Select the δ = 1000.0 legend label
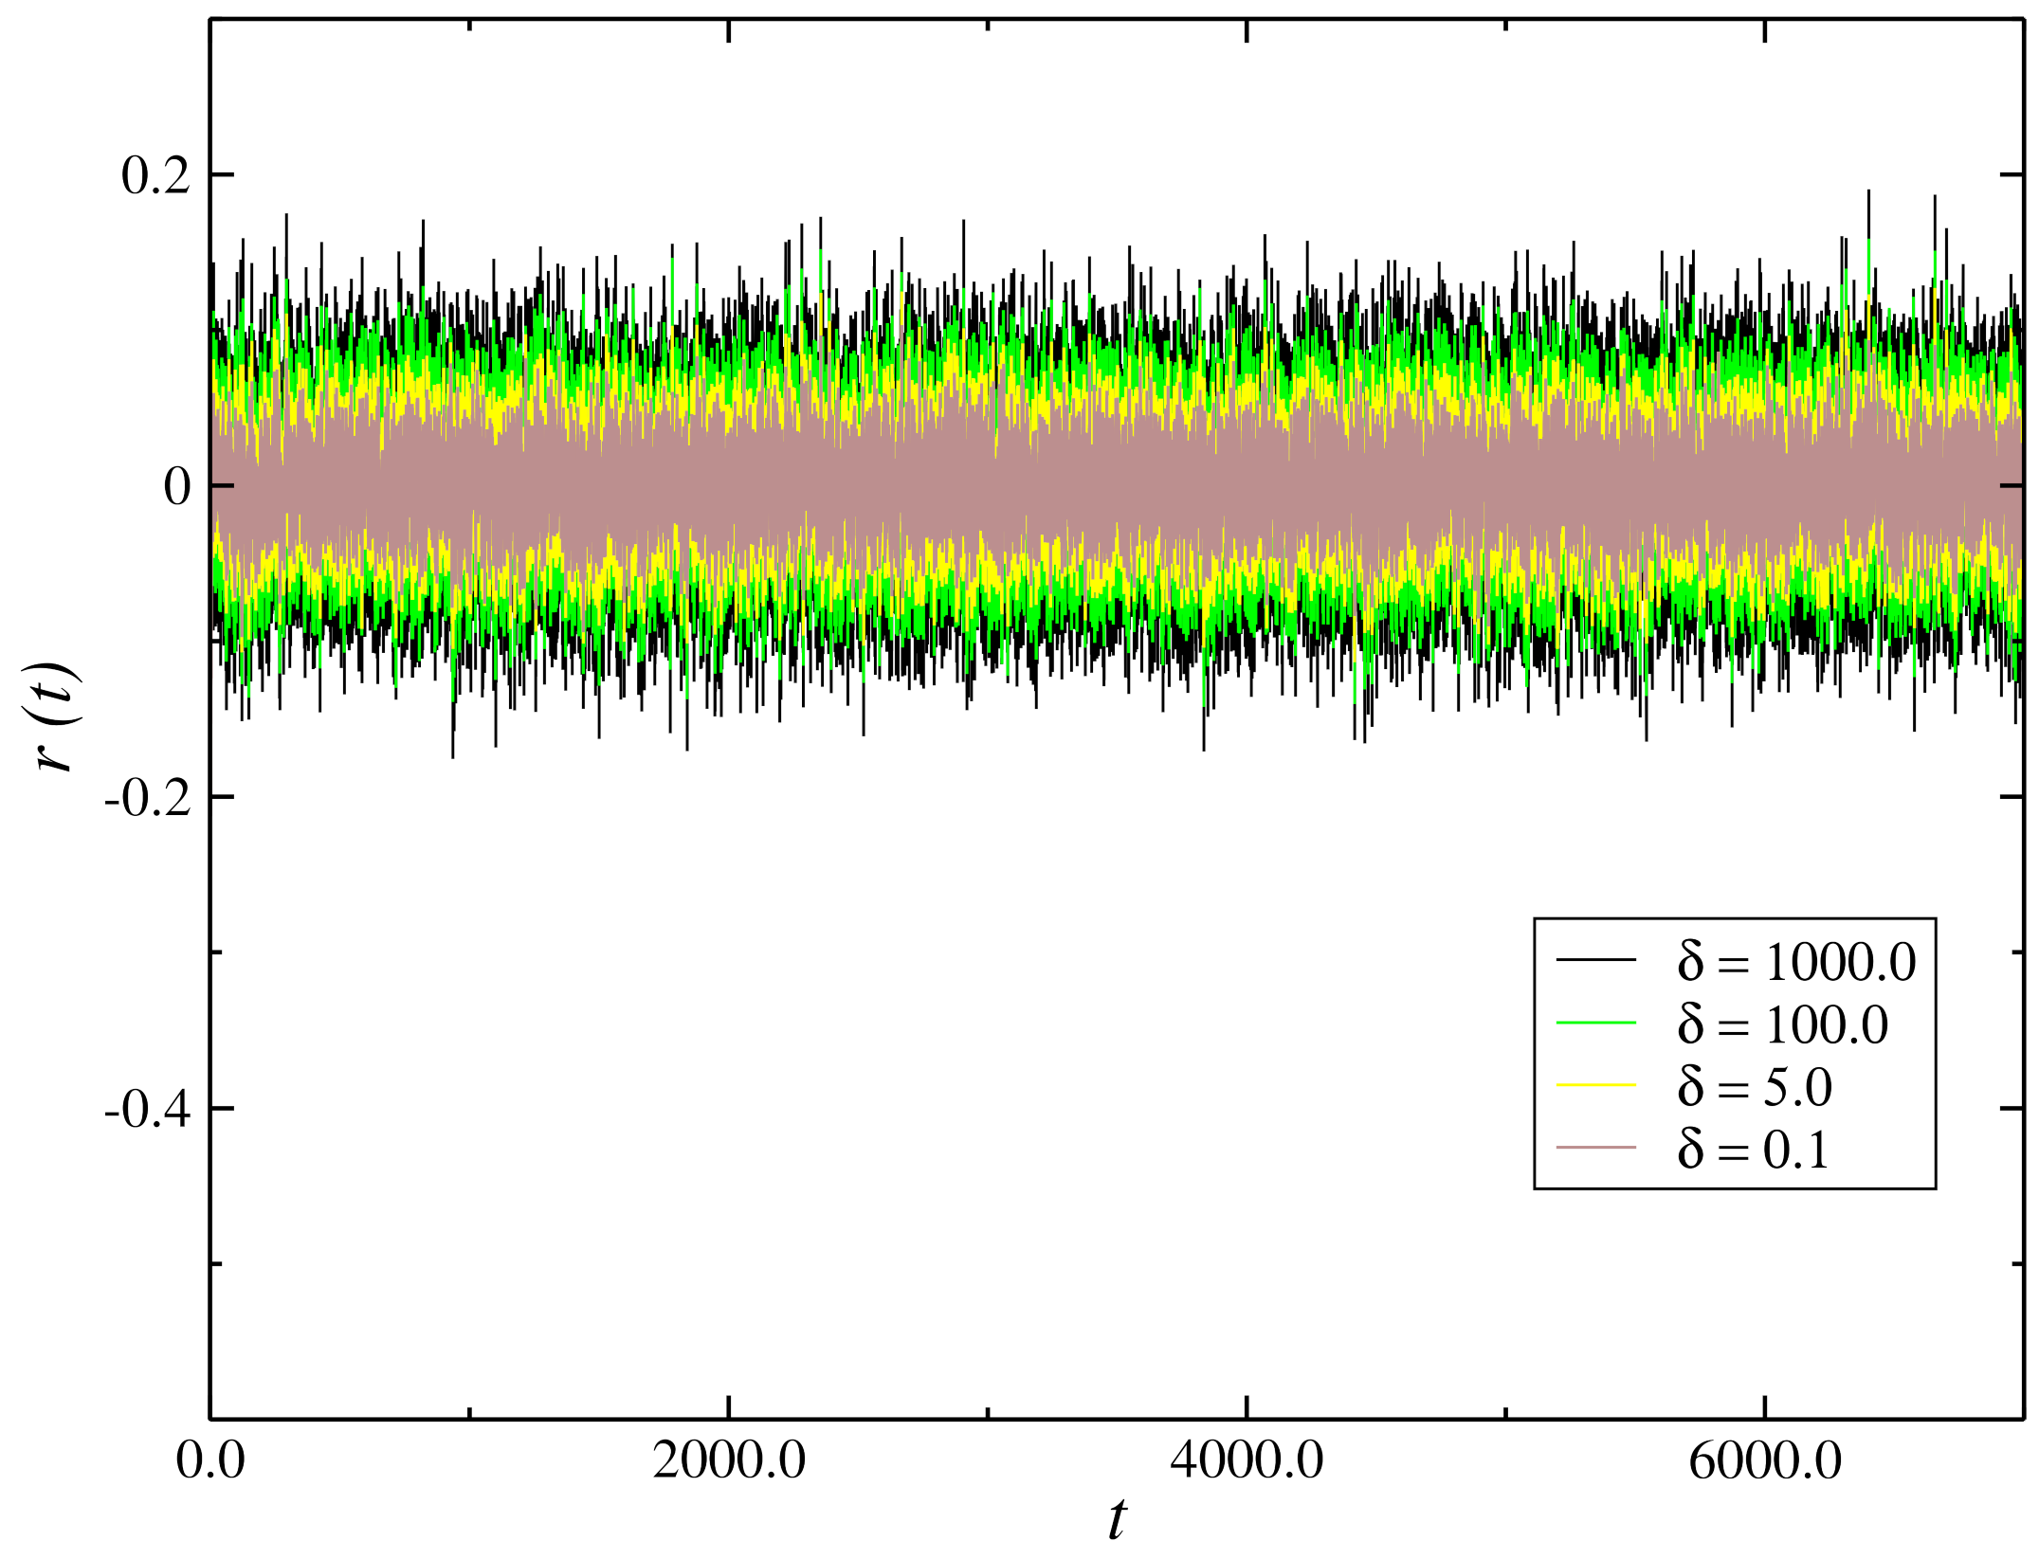This screenshot has width=2039, height=1559. tap(1796, 961)
